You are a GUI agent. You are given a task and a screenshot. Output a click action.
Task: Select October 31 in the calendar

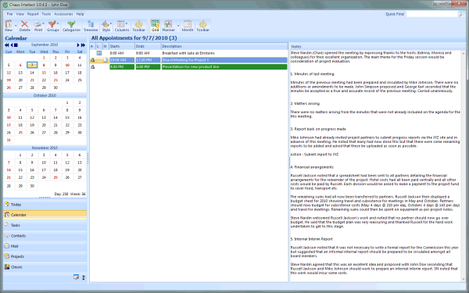point(9,140)
